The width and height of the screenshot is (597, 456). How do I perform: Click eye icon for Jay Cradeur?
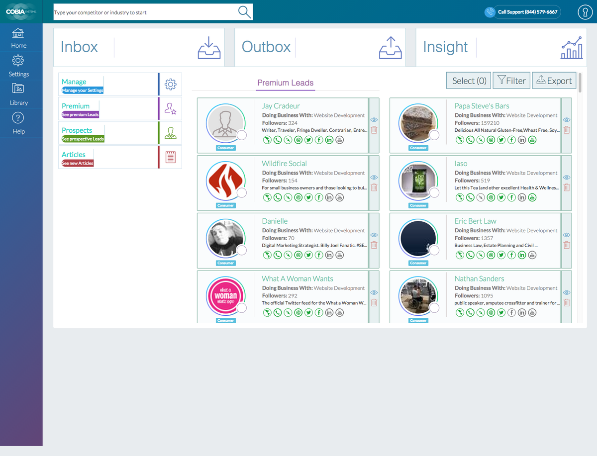(x=374, y=120)
